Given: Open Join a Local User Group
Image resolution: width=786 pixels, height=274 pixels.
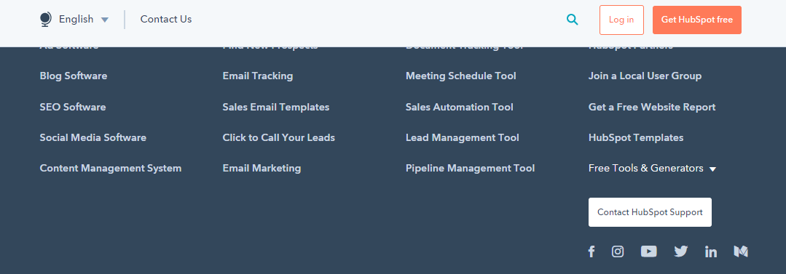Looking at the screenshot, I should coord(645,76).
